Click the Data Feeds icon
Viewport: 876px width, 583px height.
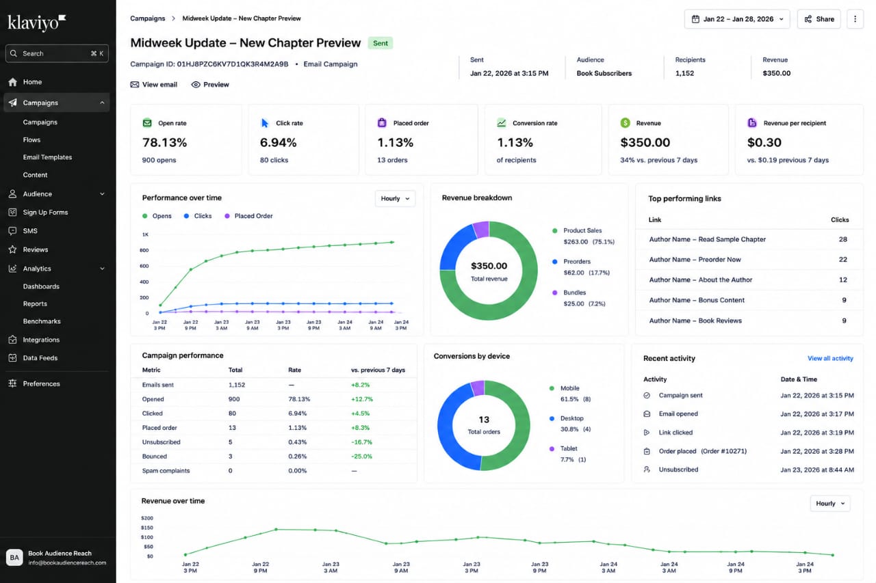12,358
